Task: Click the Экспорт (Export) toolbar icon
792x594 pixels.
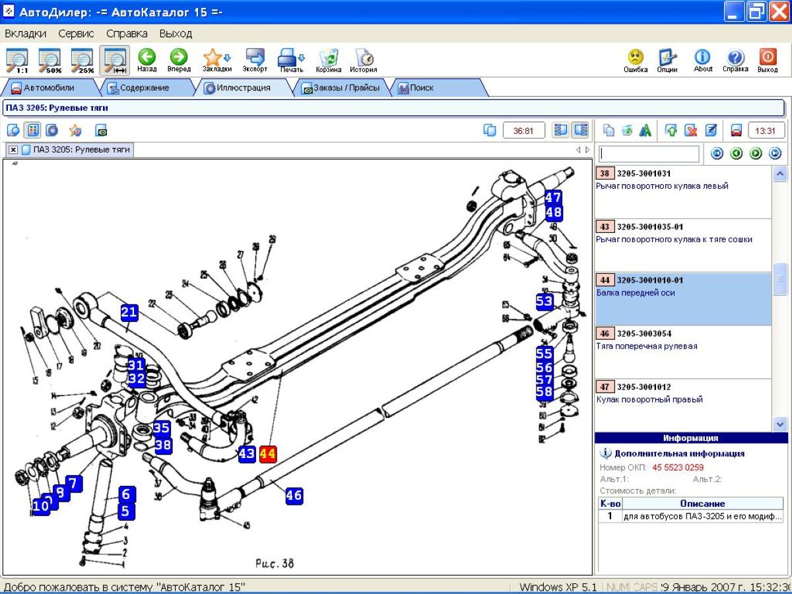Action: pos(255,59)
